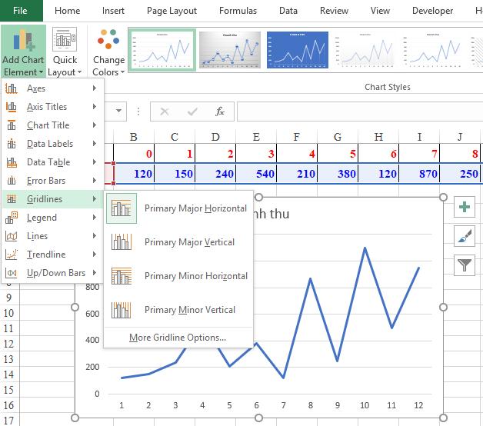Select the fourth chart style thumbnail
Image resolution: width=483 pixels, height=426 pixels.
pyautogui.click(x=365, y=50)
